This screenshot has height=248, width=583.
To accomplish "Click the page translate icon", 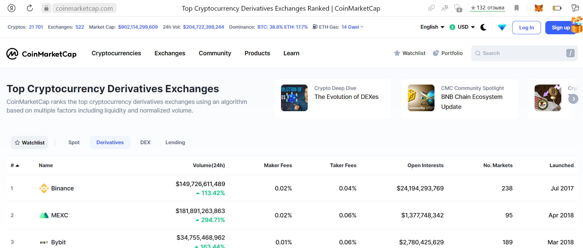I will 445,8.
